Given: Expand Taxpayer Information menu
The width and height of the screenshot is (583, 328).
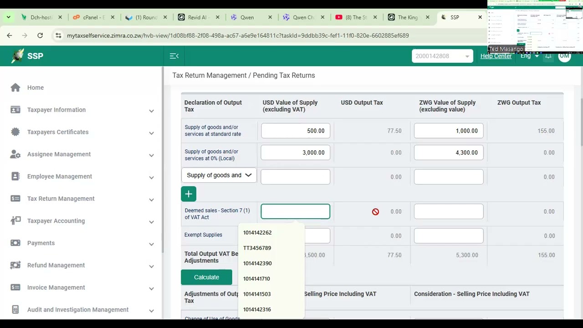Looking at the screenshot, I should pyautogui.click(x=151, y=111).
